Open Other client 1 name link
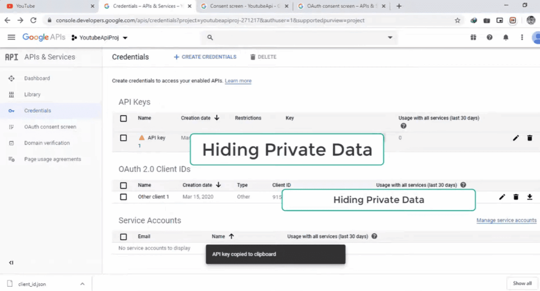 [153, 197]
